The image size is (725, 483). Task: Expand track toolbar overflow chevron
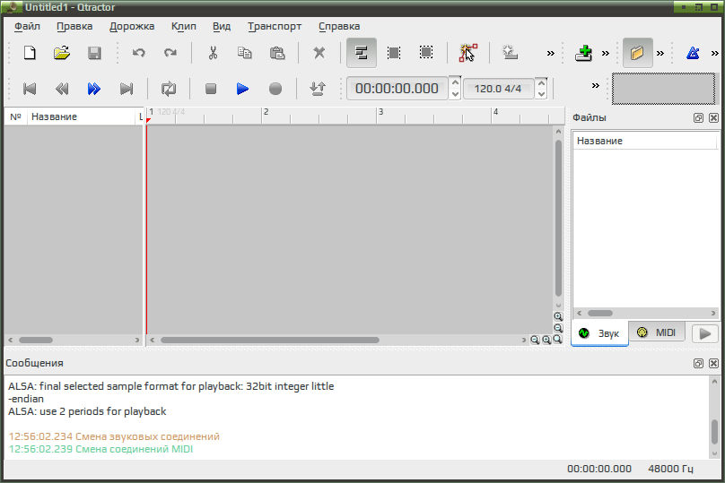[x=606, y=53]
